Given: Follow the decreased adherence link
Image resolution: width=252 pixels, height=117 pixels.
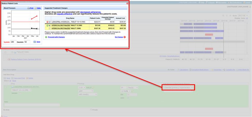Looking at the screenshot, I should [x=91, y=12].
